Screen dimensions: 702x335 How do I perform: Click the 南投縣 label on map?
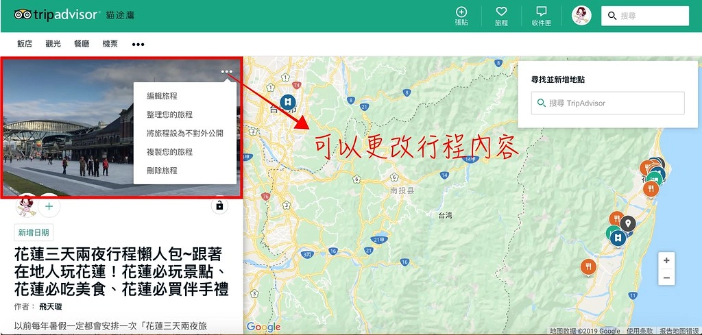[x=402, y=190]
